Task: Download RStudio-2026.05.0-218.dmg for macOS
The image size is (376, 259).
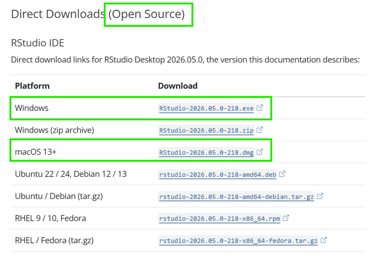Action: [x=206, y=153]
